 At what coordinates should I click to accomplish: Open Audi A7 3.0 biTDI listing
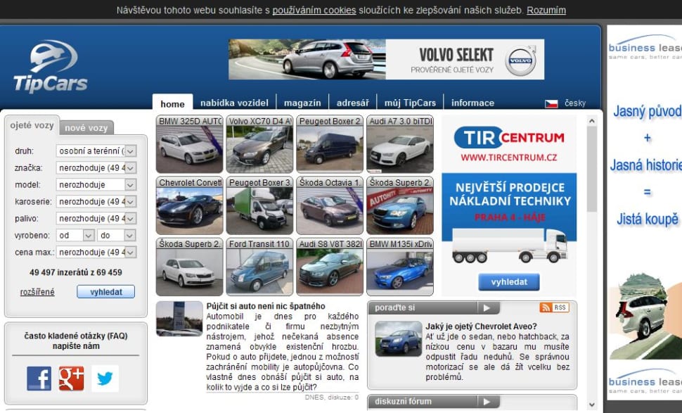(x=400, y=144)
